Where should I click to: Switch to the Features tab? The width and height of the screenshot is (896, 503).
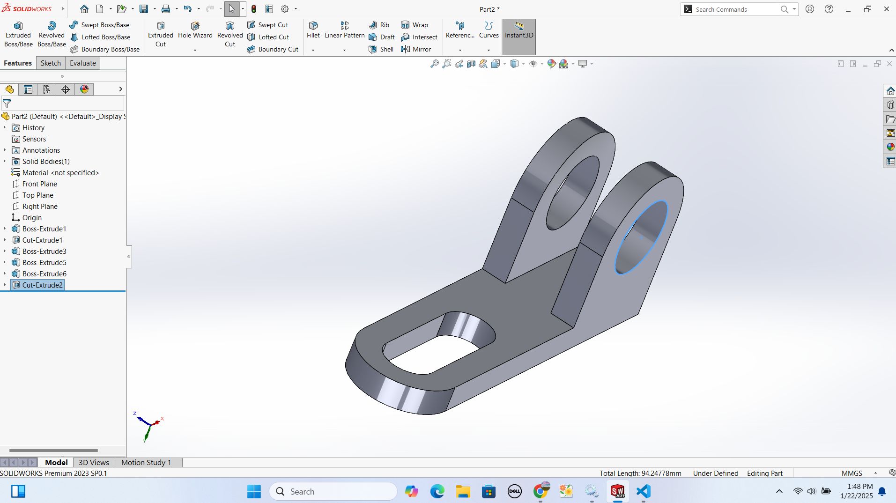pyautogui.click(x=18, y=63)
